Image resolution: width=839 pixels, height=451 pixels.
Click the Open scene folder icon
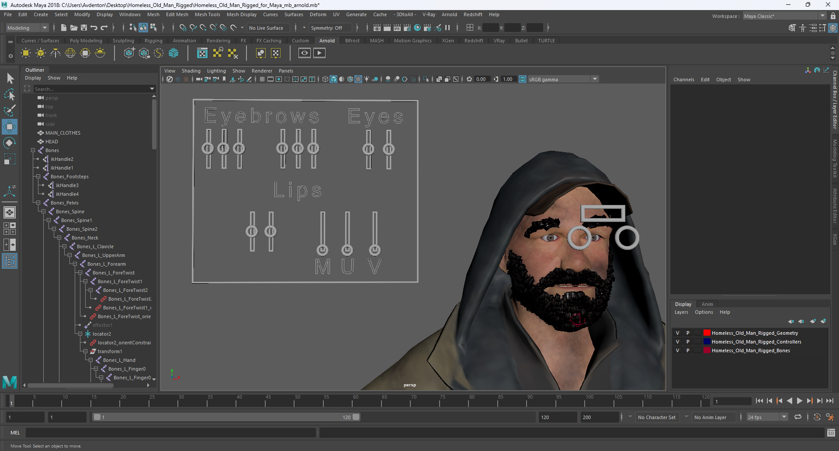(x=74, y=28)
